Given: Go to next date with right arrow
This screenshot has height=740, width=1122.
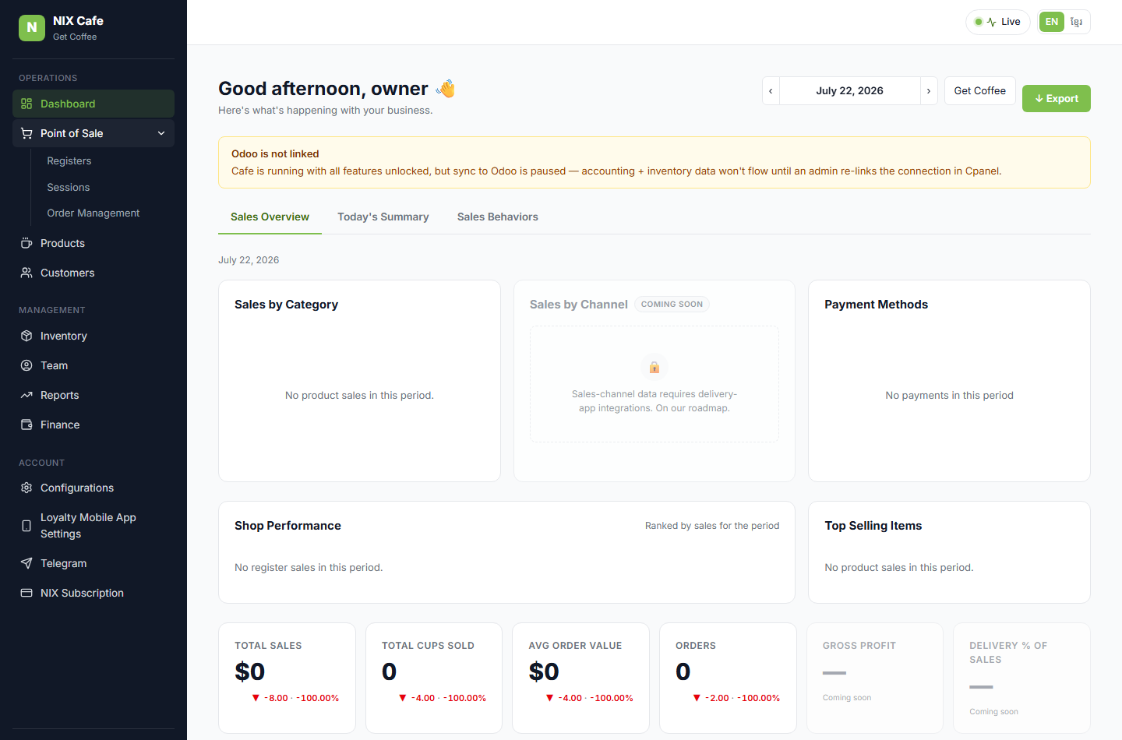Looking at the screenshot, I should tap(929, 91).
